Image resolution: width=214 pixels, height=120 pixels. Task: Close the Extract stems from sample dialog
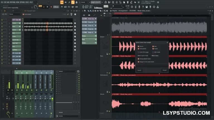coord(167,42)
